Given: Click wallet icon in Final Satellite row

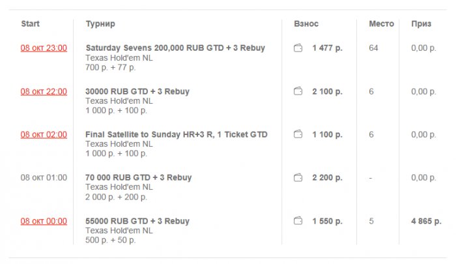Looking at the screenshot, I should tap(298, 135).
